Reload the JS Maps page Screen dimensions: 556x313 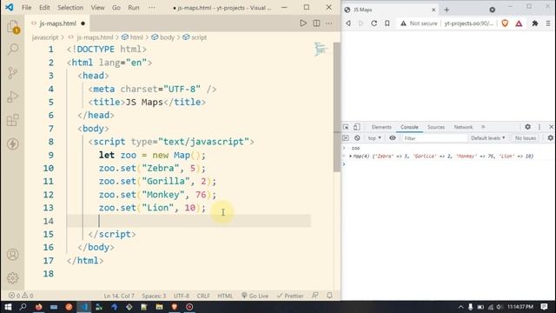pyautogui.click(x=374, y=23)
